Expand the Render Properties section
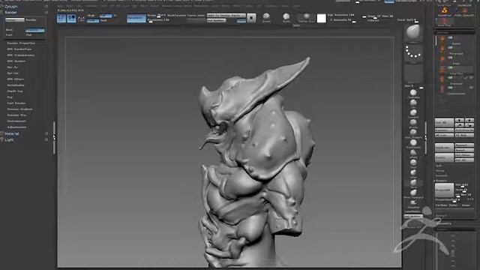The height and width of the screenshot is (270, 480). click(x=21, y=43)
